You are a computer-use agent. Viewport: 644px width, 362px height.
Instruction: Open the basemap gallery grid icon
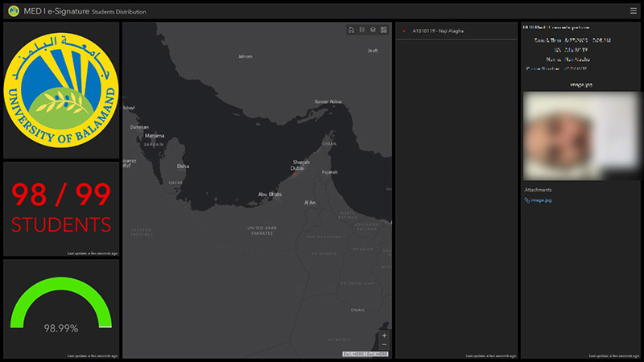click(x=384, y=30)
